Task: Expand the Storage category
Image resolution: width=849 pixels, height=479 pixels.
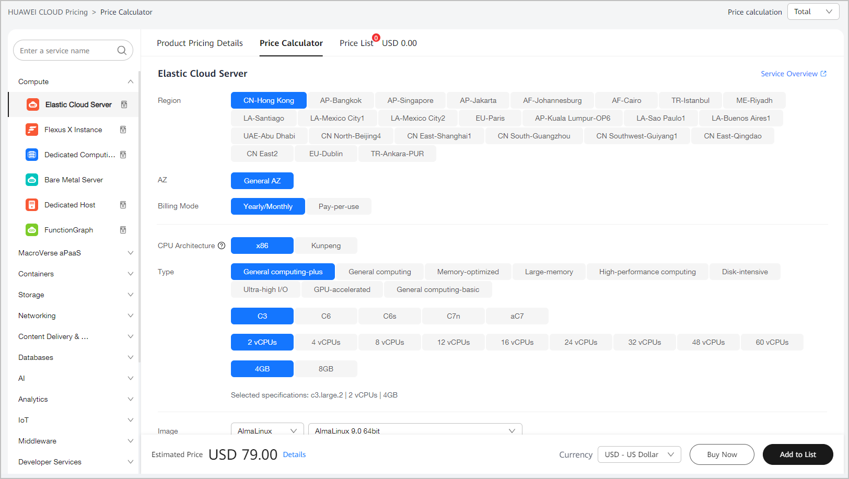Action: point(75,295)
